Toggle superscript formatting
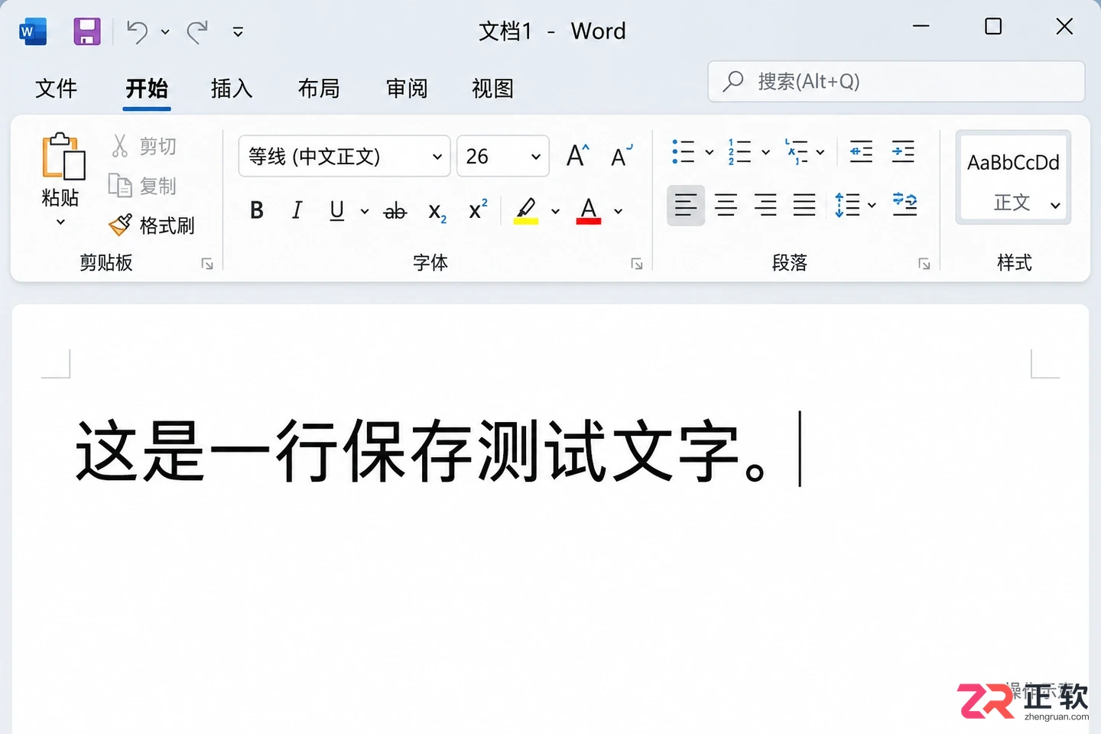Screen dimensions: 1101x734 (478, 209)
